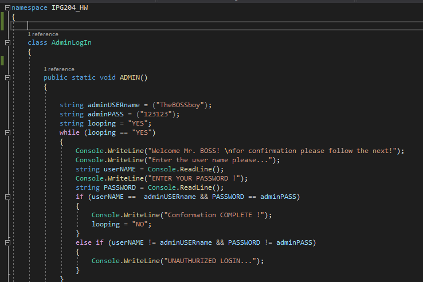
Task: Click userNAME in the string userNAME declaration
Action: click(x=120, y=169)
